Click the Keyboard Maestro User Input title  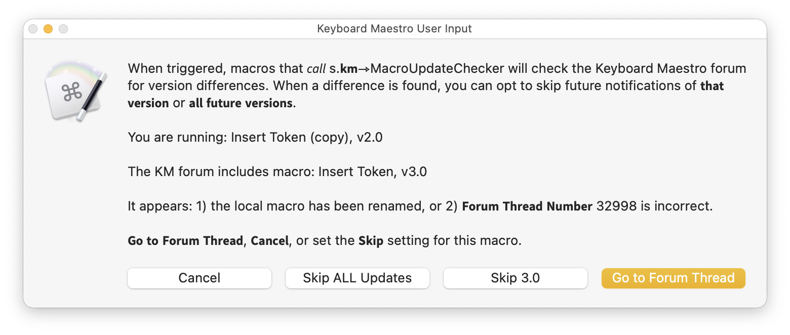click(394, 29)
